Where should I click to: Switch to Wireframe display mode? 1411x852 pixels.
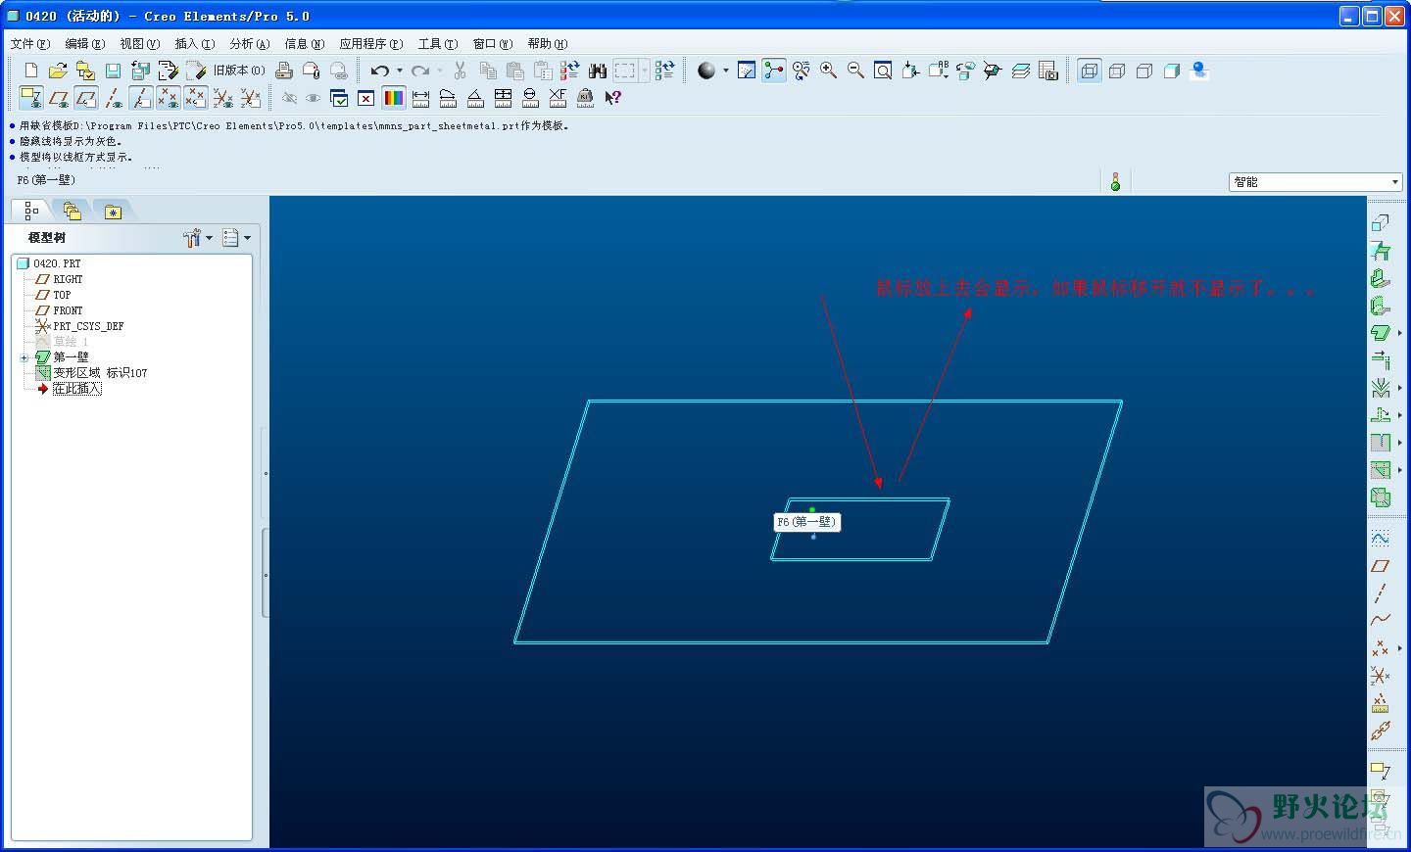pos(1089,71)
